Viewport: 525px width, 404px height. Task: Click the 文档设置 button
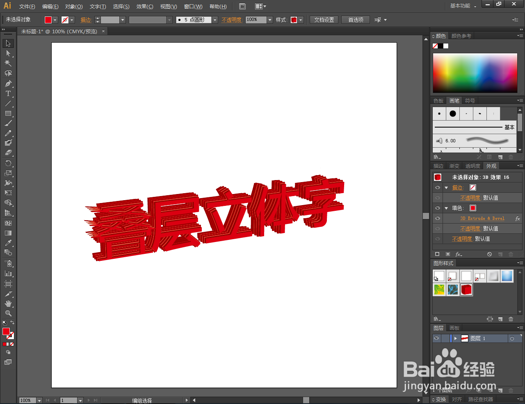324,19
